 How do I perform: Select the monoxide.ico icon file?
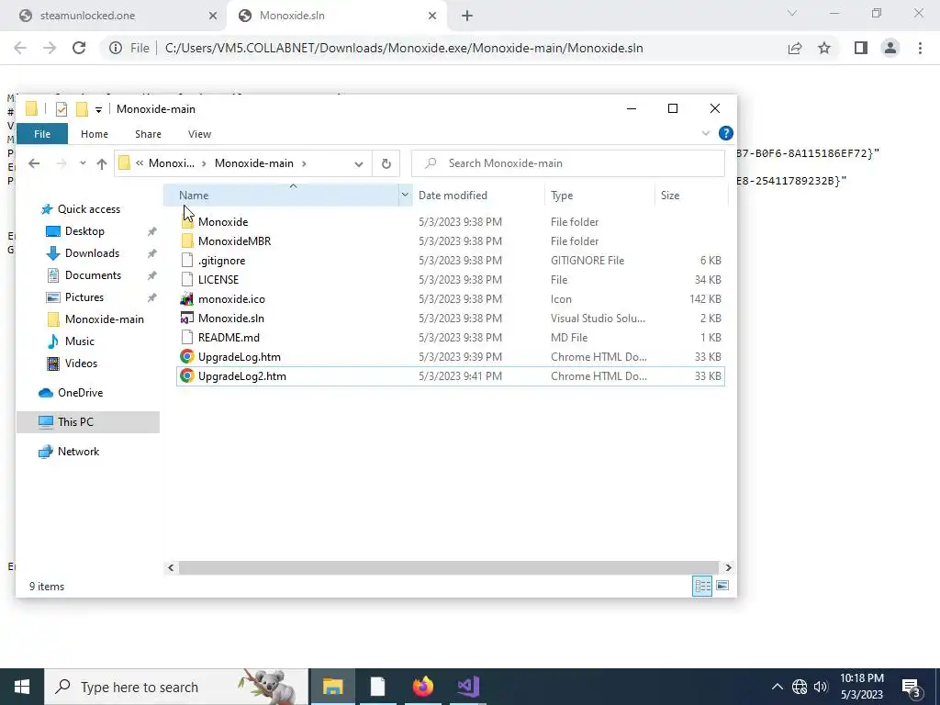[187, 298]
